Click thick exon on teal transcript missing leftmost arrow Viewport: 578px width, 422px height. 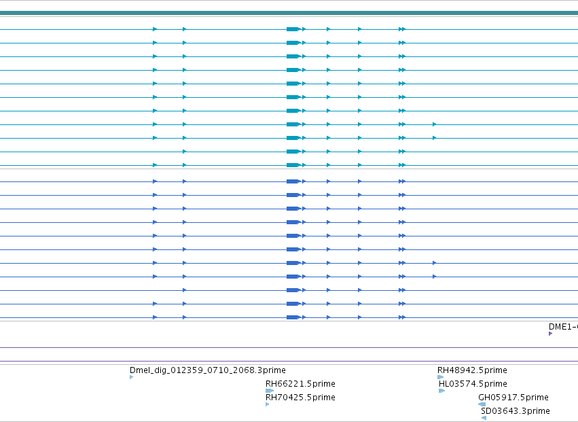[293, 152]
